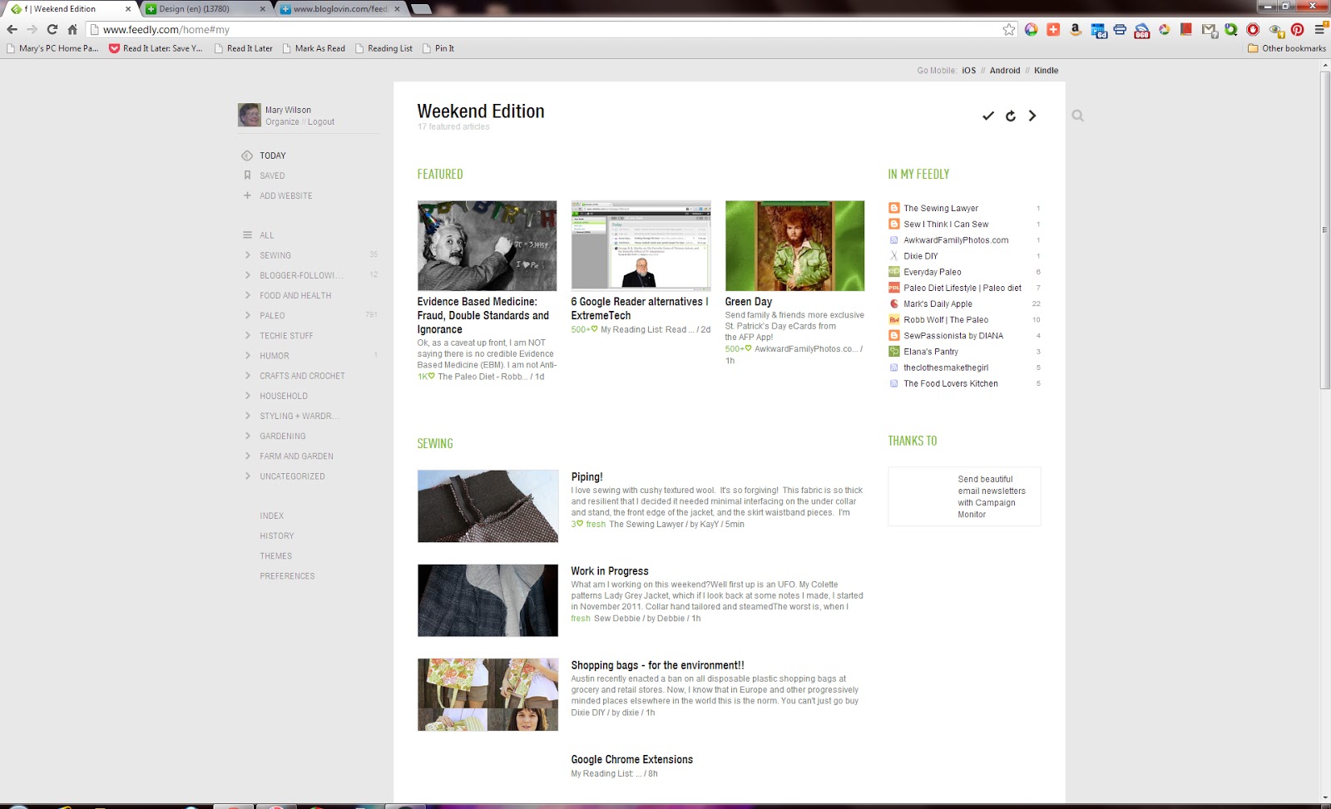Click the Dixie DIY scissors icon

pos(893,256)
